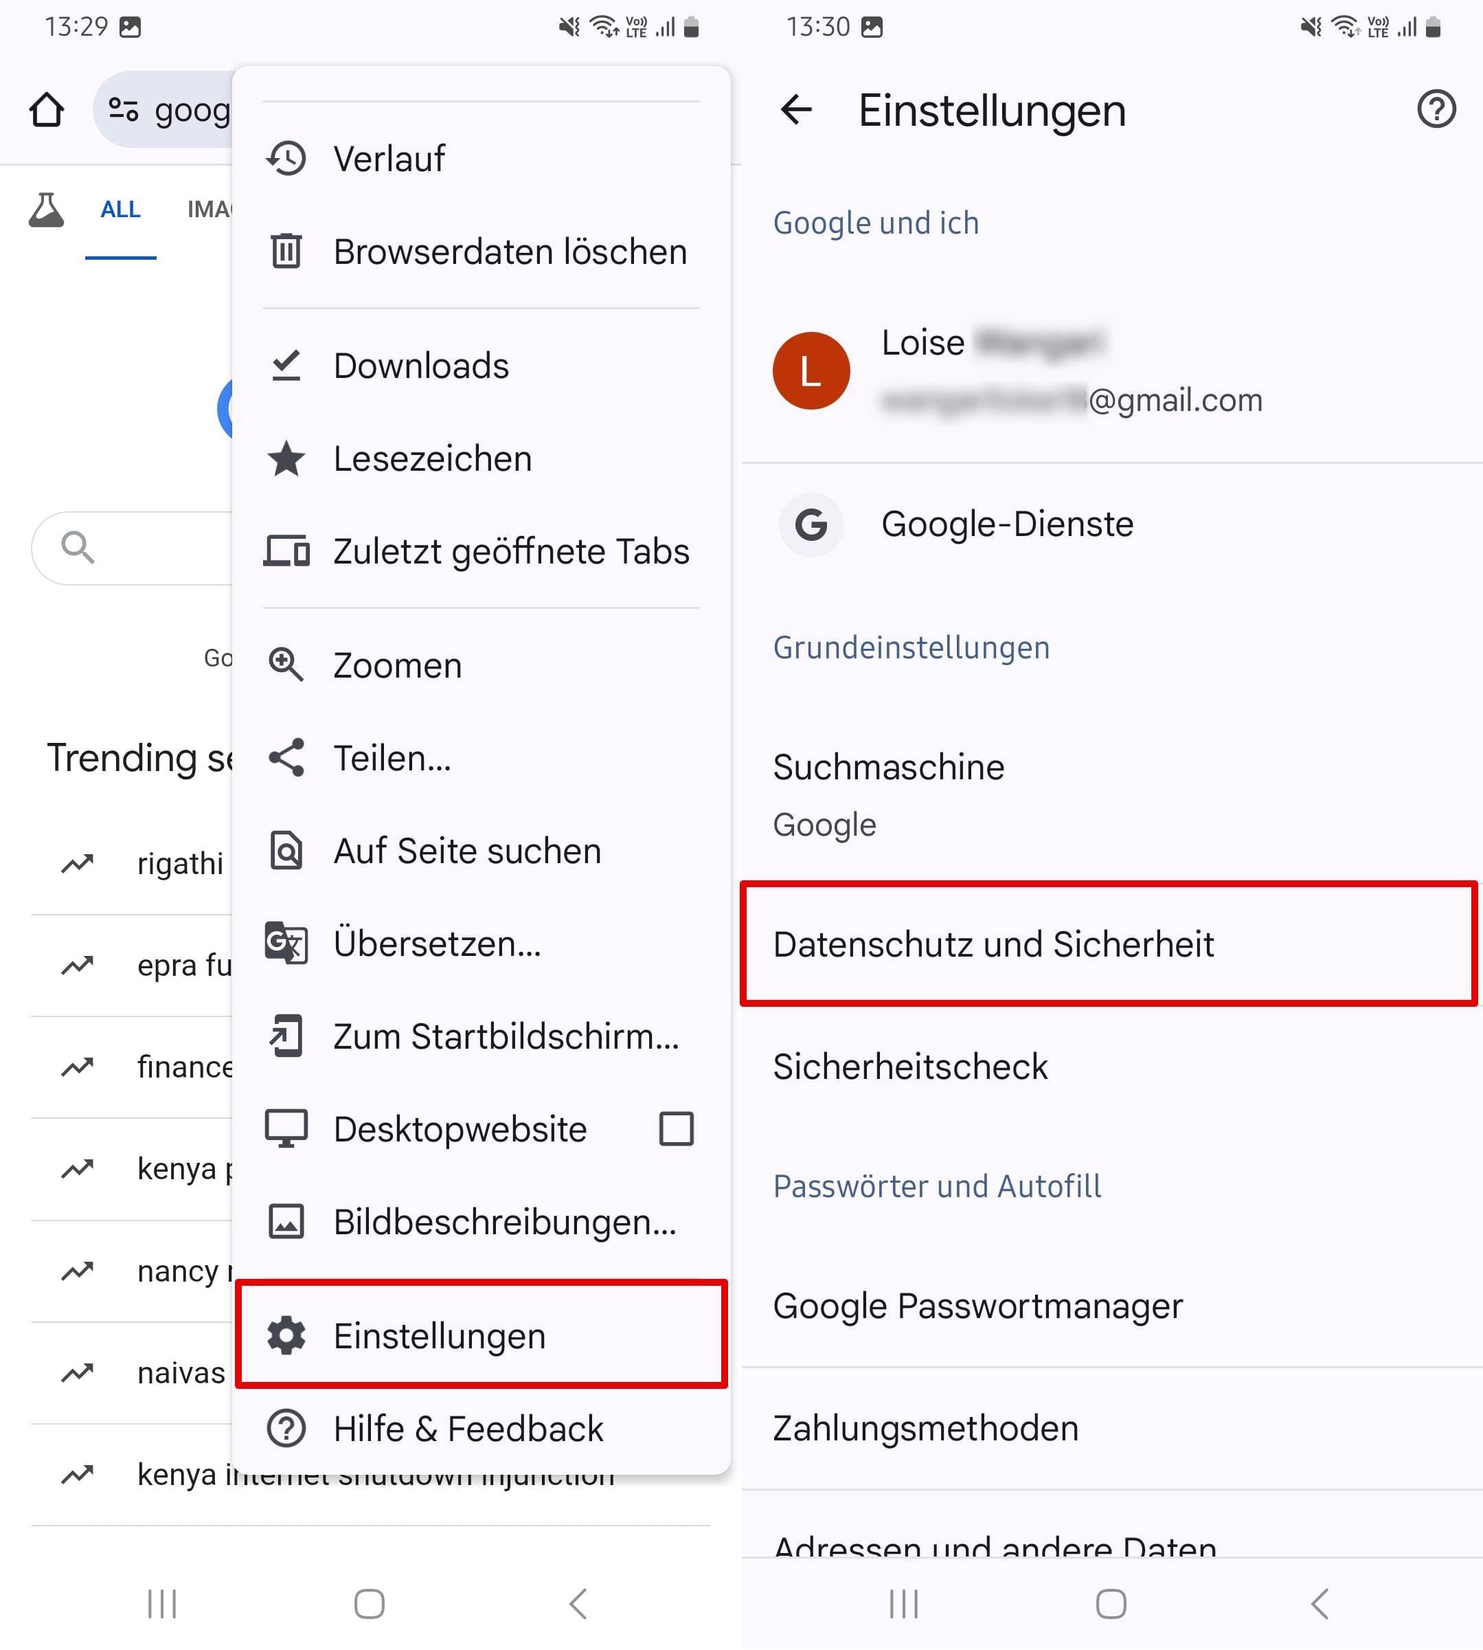The width and height of the screenshot is (1483, 1650).
Task: Tap right screen Android back navigation button
Action: 1320,1603
